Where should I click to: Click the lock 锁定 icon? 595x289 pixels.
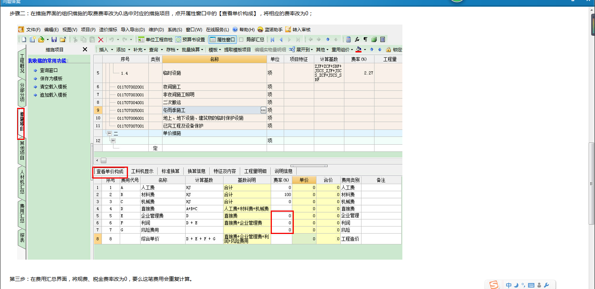pos(389,49)
